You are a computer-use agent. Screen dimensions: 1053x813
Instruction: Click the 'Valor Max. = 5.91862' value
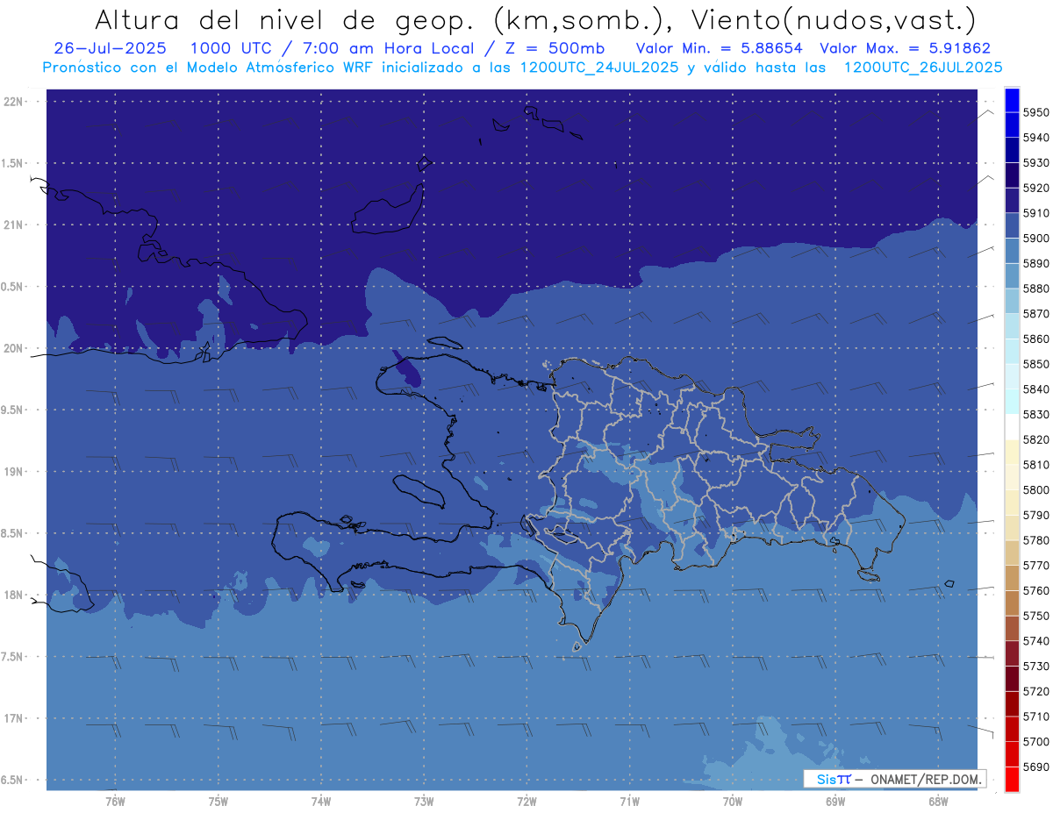tap(905, 49)
